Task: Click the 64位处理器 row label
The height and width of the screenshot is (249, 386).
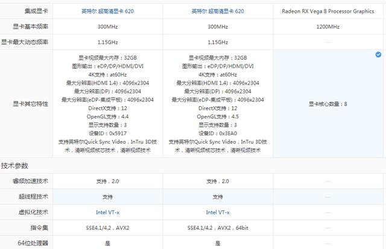Action: [x=33, y=244]
